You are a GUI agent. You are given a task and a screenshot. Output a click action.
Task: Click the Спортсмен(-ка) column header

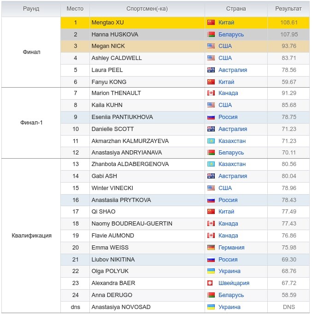click(x=147, y=9)
